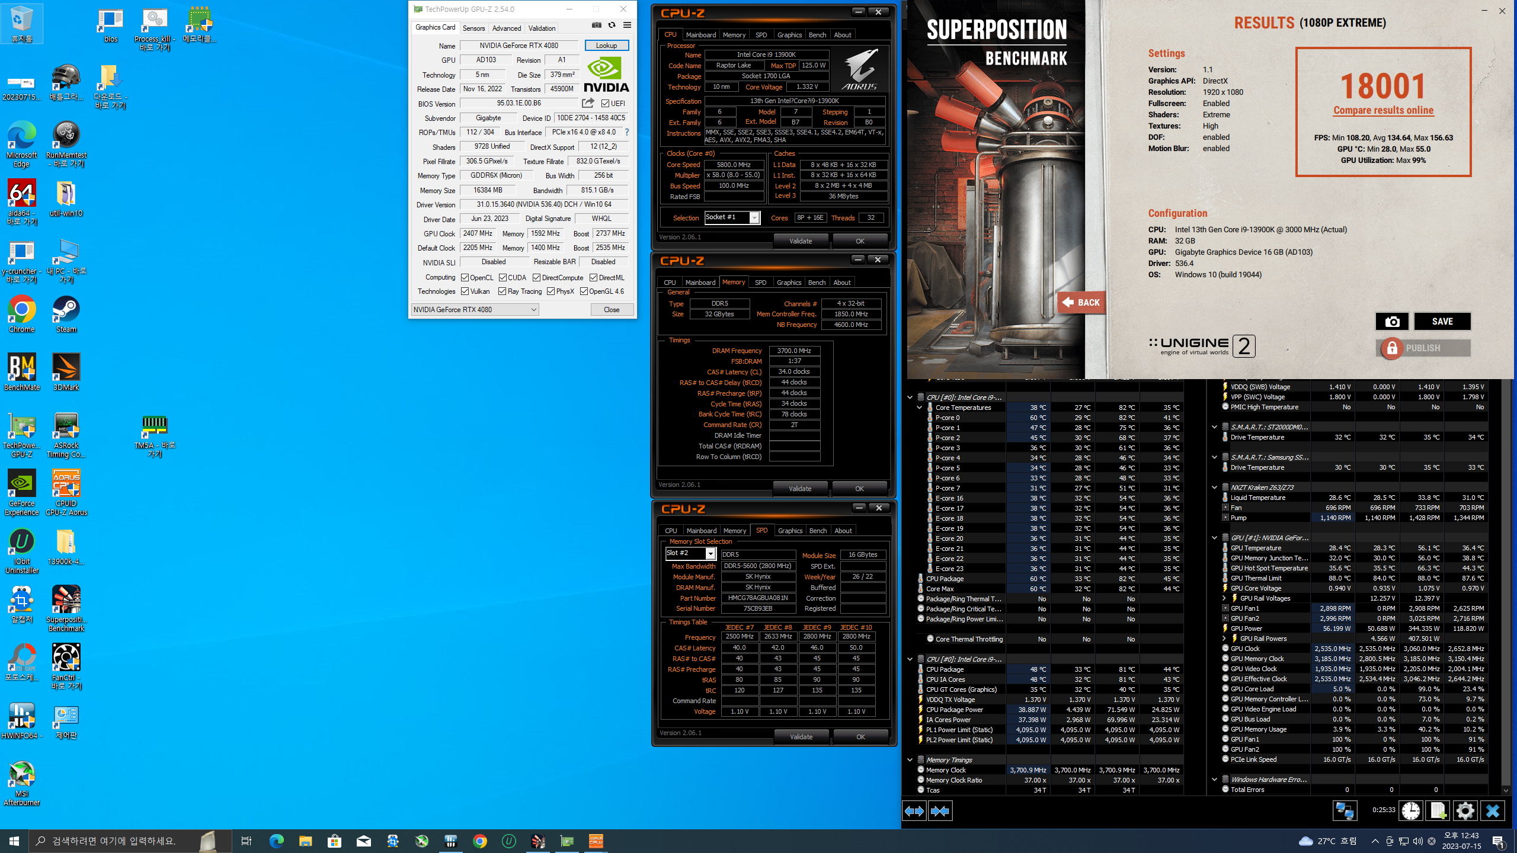Viewport: 1517px width, 853px height.
Task: Collapse Memory Timings sensor group
Action: pos(910,760)
